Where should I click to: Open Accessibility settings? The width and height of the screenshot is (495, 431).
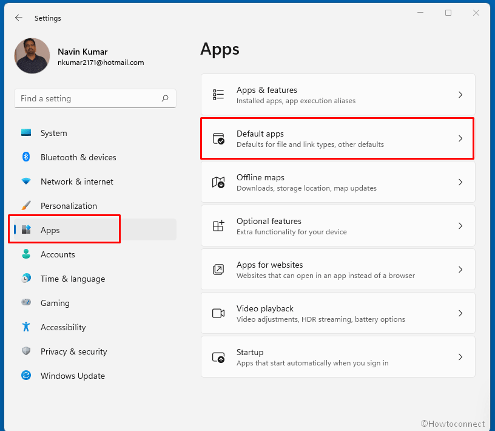[95, 327]
